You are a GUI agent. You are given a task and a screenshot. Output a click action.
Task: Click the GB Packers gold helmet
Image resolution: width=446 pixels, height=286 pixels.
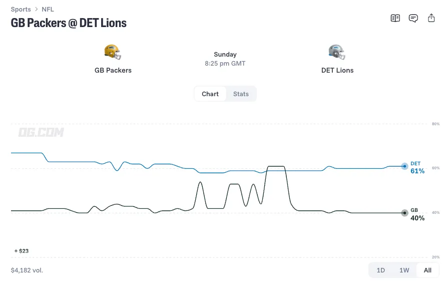click(113, 52)
